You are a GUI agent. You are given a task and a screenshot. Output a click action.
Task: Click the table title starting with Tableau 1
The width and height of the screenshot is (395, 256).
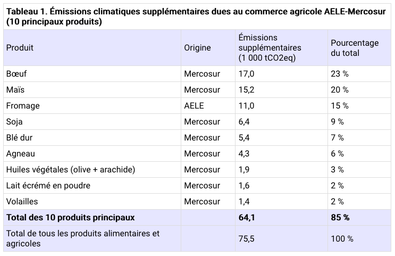pyautogui.click(x=197, y=16)
